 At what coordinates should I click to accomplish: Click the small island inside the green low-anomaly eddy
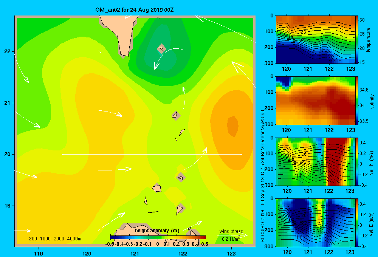161,49
